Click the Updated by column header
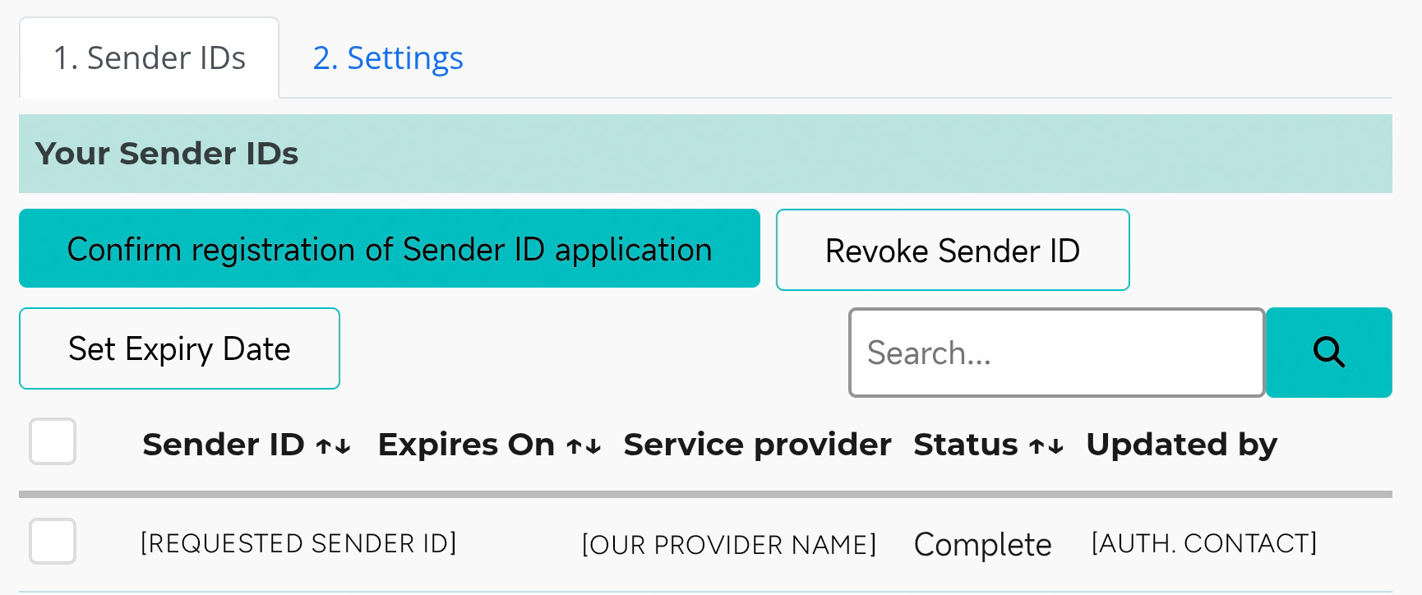This screenshot has width=1422, height=595. pyautogui.click(x=1182, y=445)
